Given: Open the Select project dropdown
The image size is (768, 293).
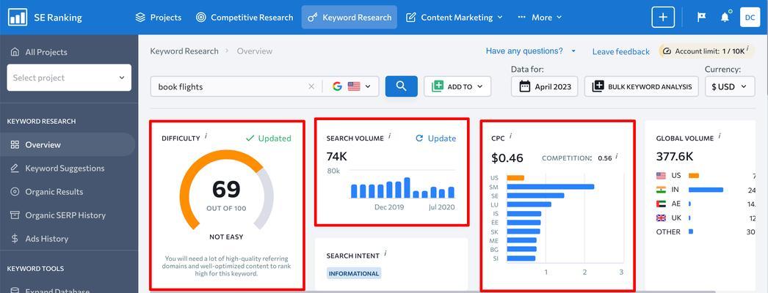Looking at the screenshot, I should tap(69, 78).
